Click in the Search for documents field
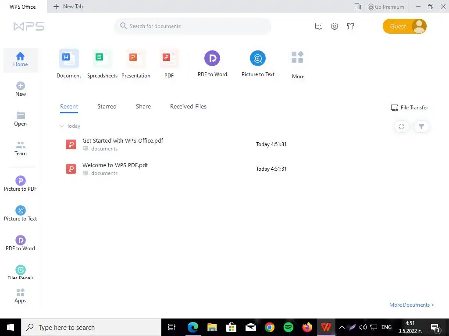 click(193, 26)
